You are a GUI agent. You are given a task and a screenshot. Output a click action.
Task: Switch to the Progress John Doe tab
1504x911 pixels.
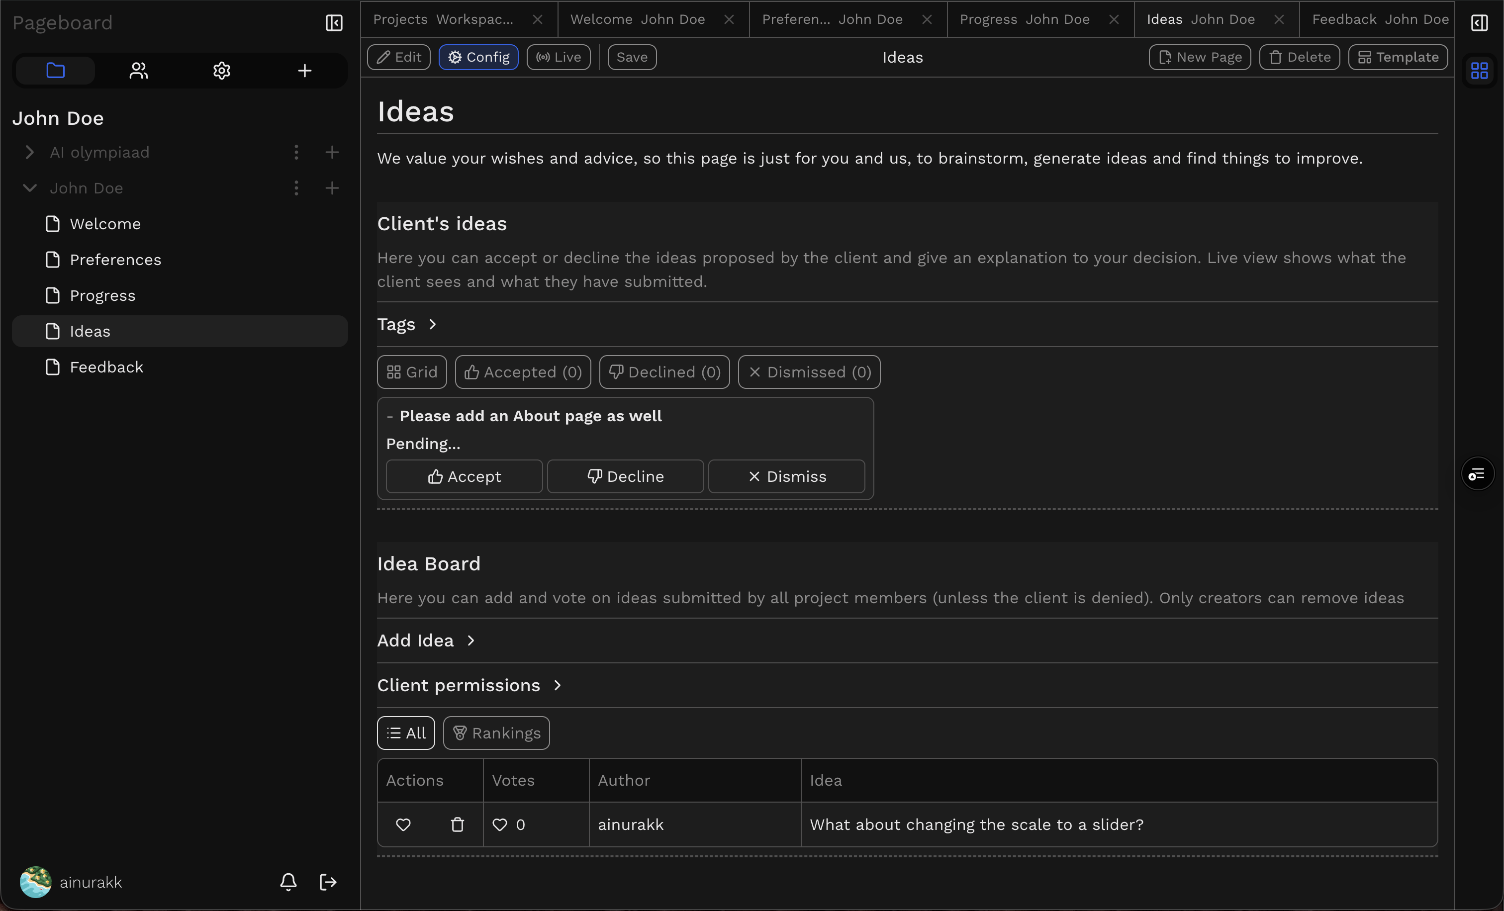click(1024, 19)
